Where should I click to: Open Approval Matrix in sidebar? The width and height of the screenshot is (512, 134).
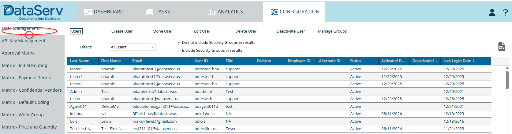[18, 53]
